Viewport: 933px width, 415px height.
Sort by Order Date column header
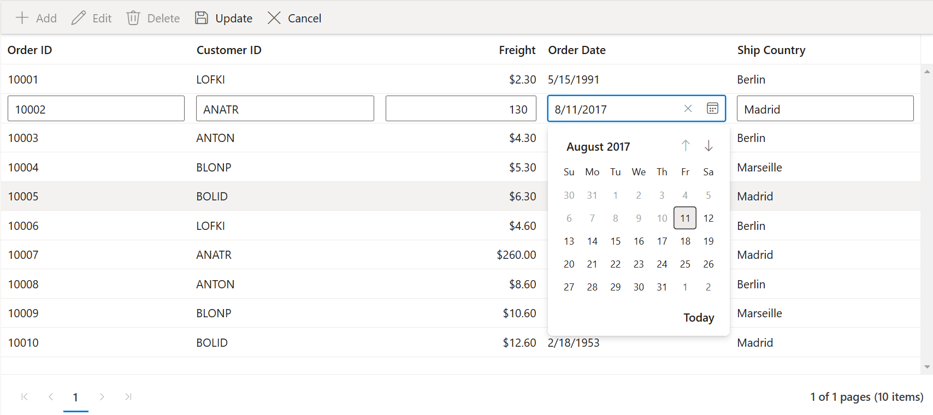click(577, 50)
